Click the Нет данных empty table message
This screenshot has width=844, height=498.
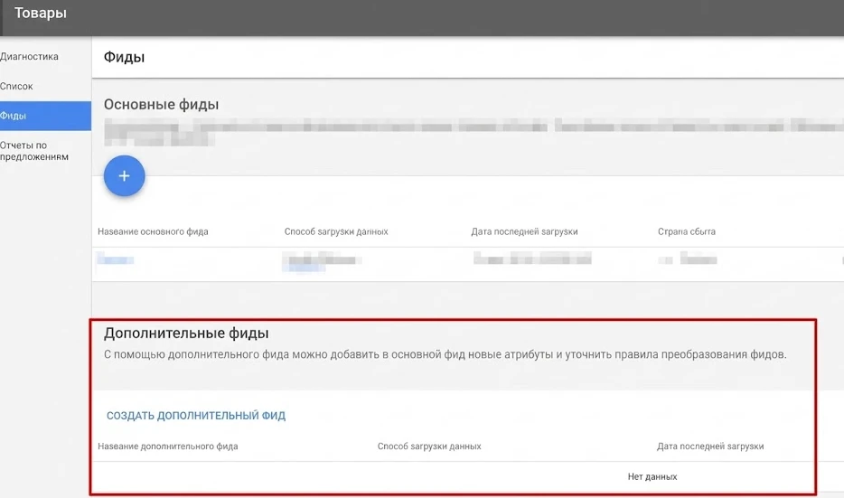click(x=652, y=476)
